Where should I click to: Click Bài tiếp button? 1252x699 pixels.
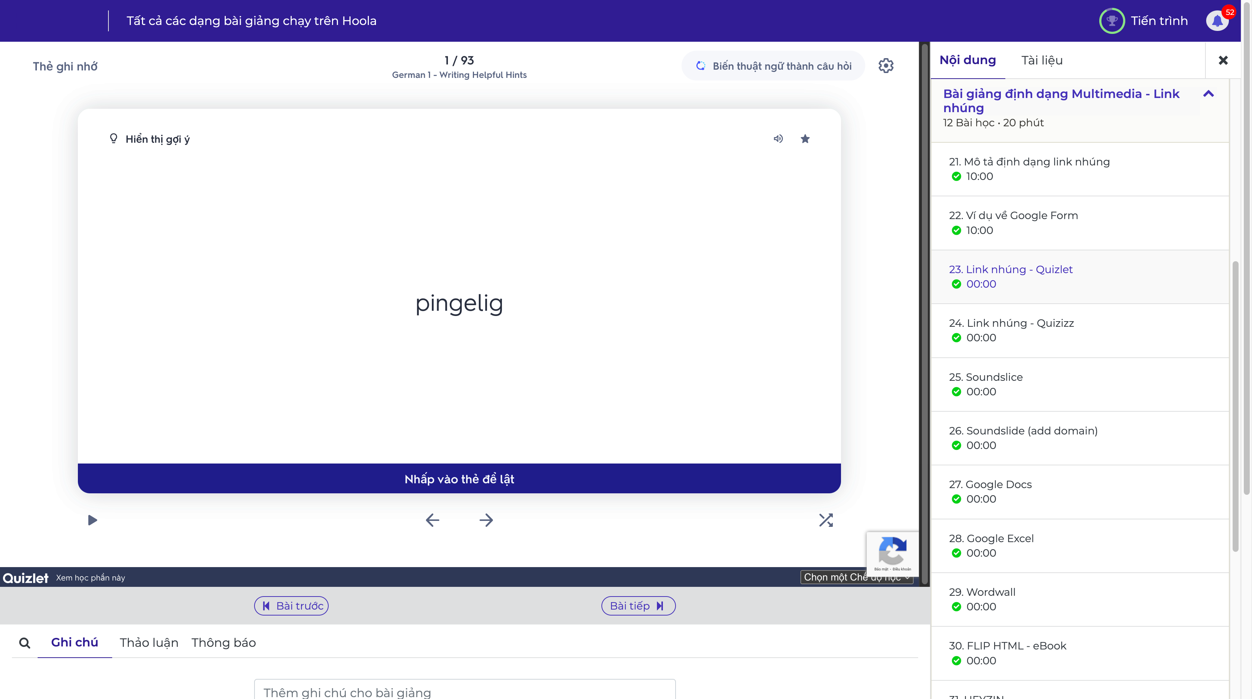coord(638,606)
